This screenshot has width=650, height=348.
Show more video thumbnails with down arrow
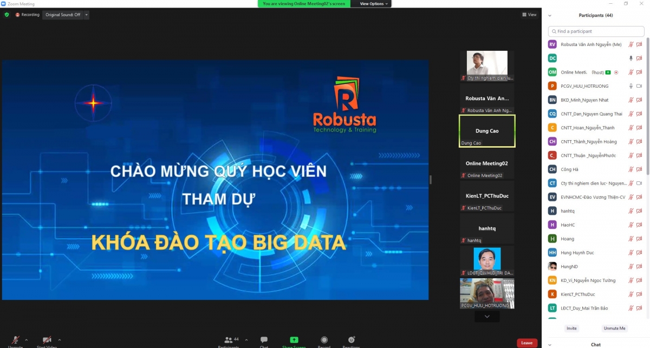pos(487,317)
